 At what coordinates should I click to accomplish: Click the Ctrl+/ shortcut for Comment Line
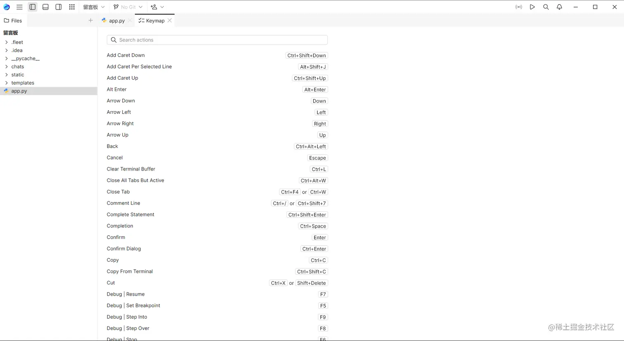point(279,204)
